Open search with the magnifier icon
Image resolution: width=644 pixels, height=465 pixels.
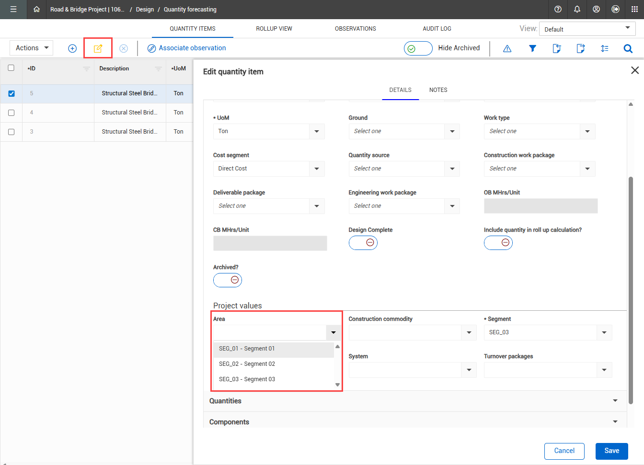(x=628, y=48)
